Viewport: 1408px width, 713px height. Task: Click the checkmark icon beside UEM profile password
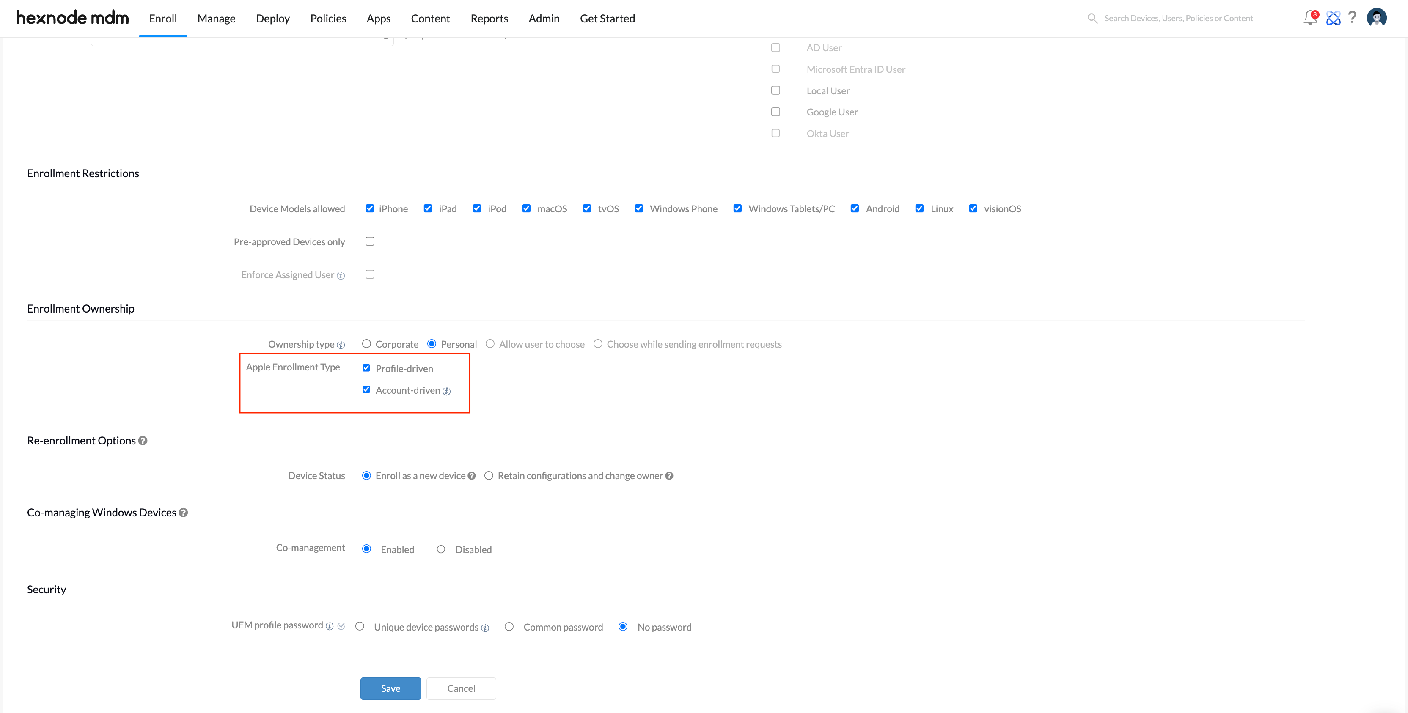click(x=341, y=625)
